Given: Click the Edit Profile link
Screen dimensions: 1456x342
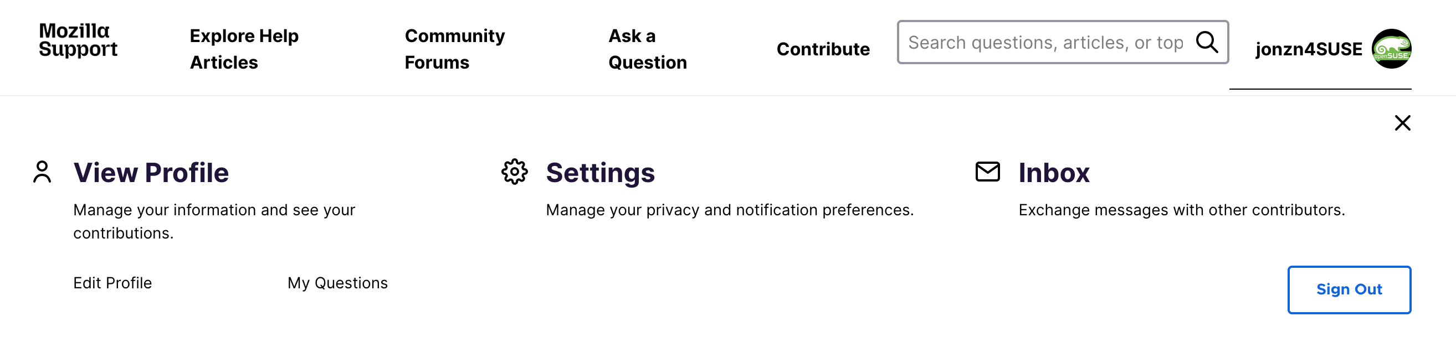Looking at the screenshot, I should point(112,283).
